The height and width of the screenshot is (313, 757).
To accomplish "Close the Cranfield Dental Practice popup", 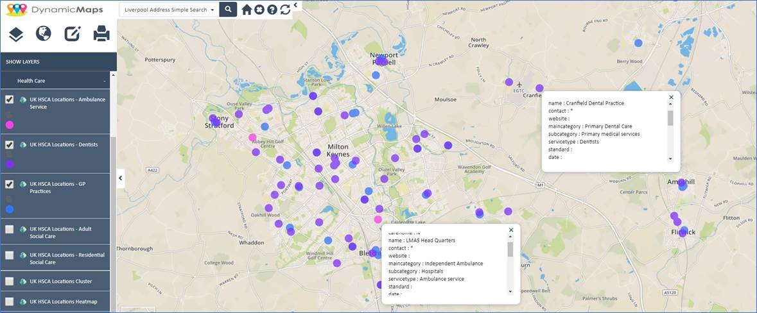I will pyautogui.click(x=671, y=97).
